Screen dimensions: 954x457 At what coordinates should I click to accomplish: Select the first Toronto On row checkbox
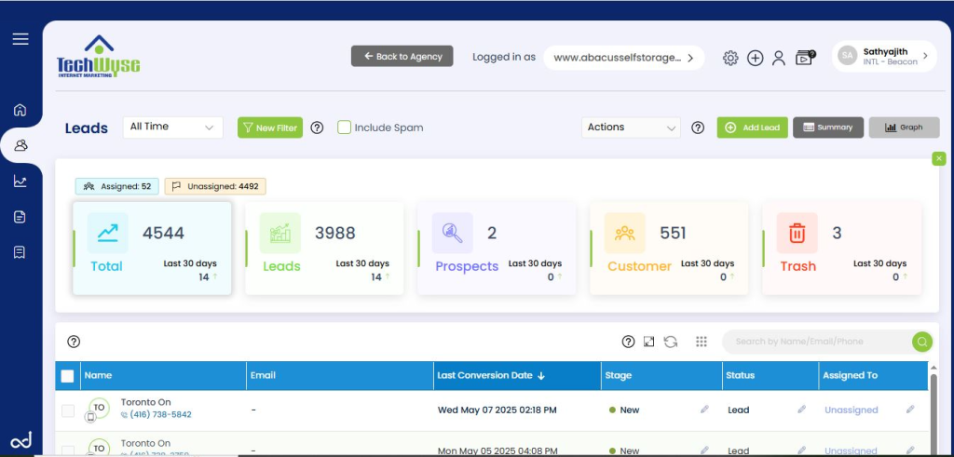68,410
